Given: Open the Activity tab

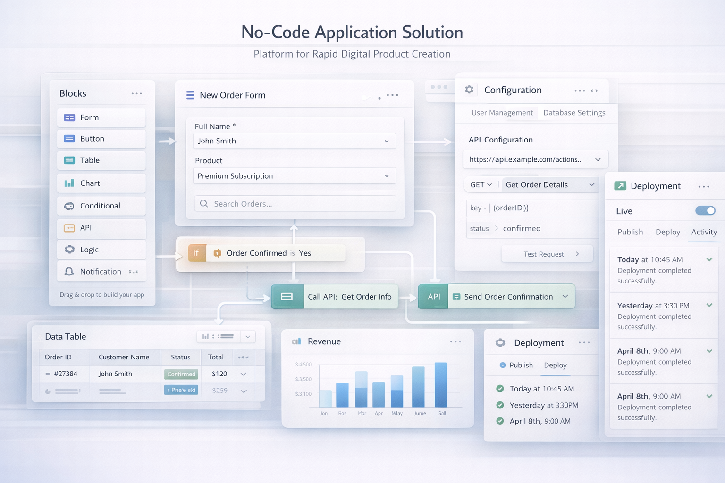Looking at the screenshot, I should 704,232.
